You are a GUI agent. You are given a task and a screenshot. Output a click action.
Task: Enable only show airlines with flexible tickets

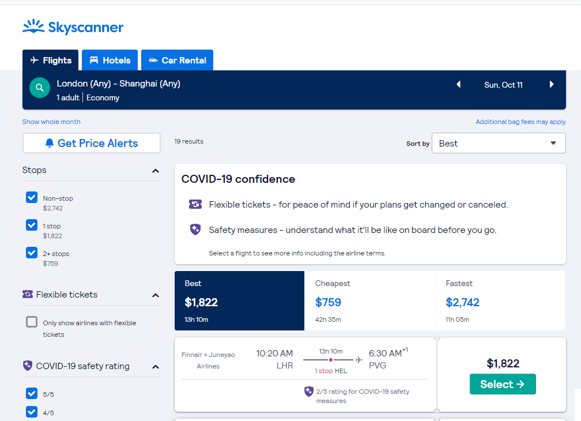(x=32, y=322)
